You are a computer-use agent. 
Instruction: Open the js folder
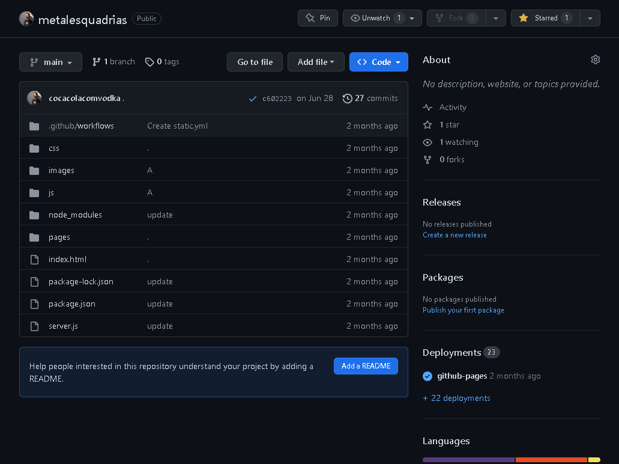[x=51, y=192]
